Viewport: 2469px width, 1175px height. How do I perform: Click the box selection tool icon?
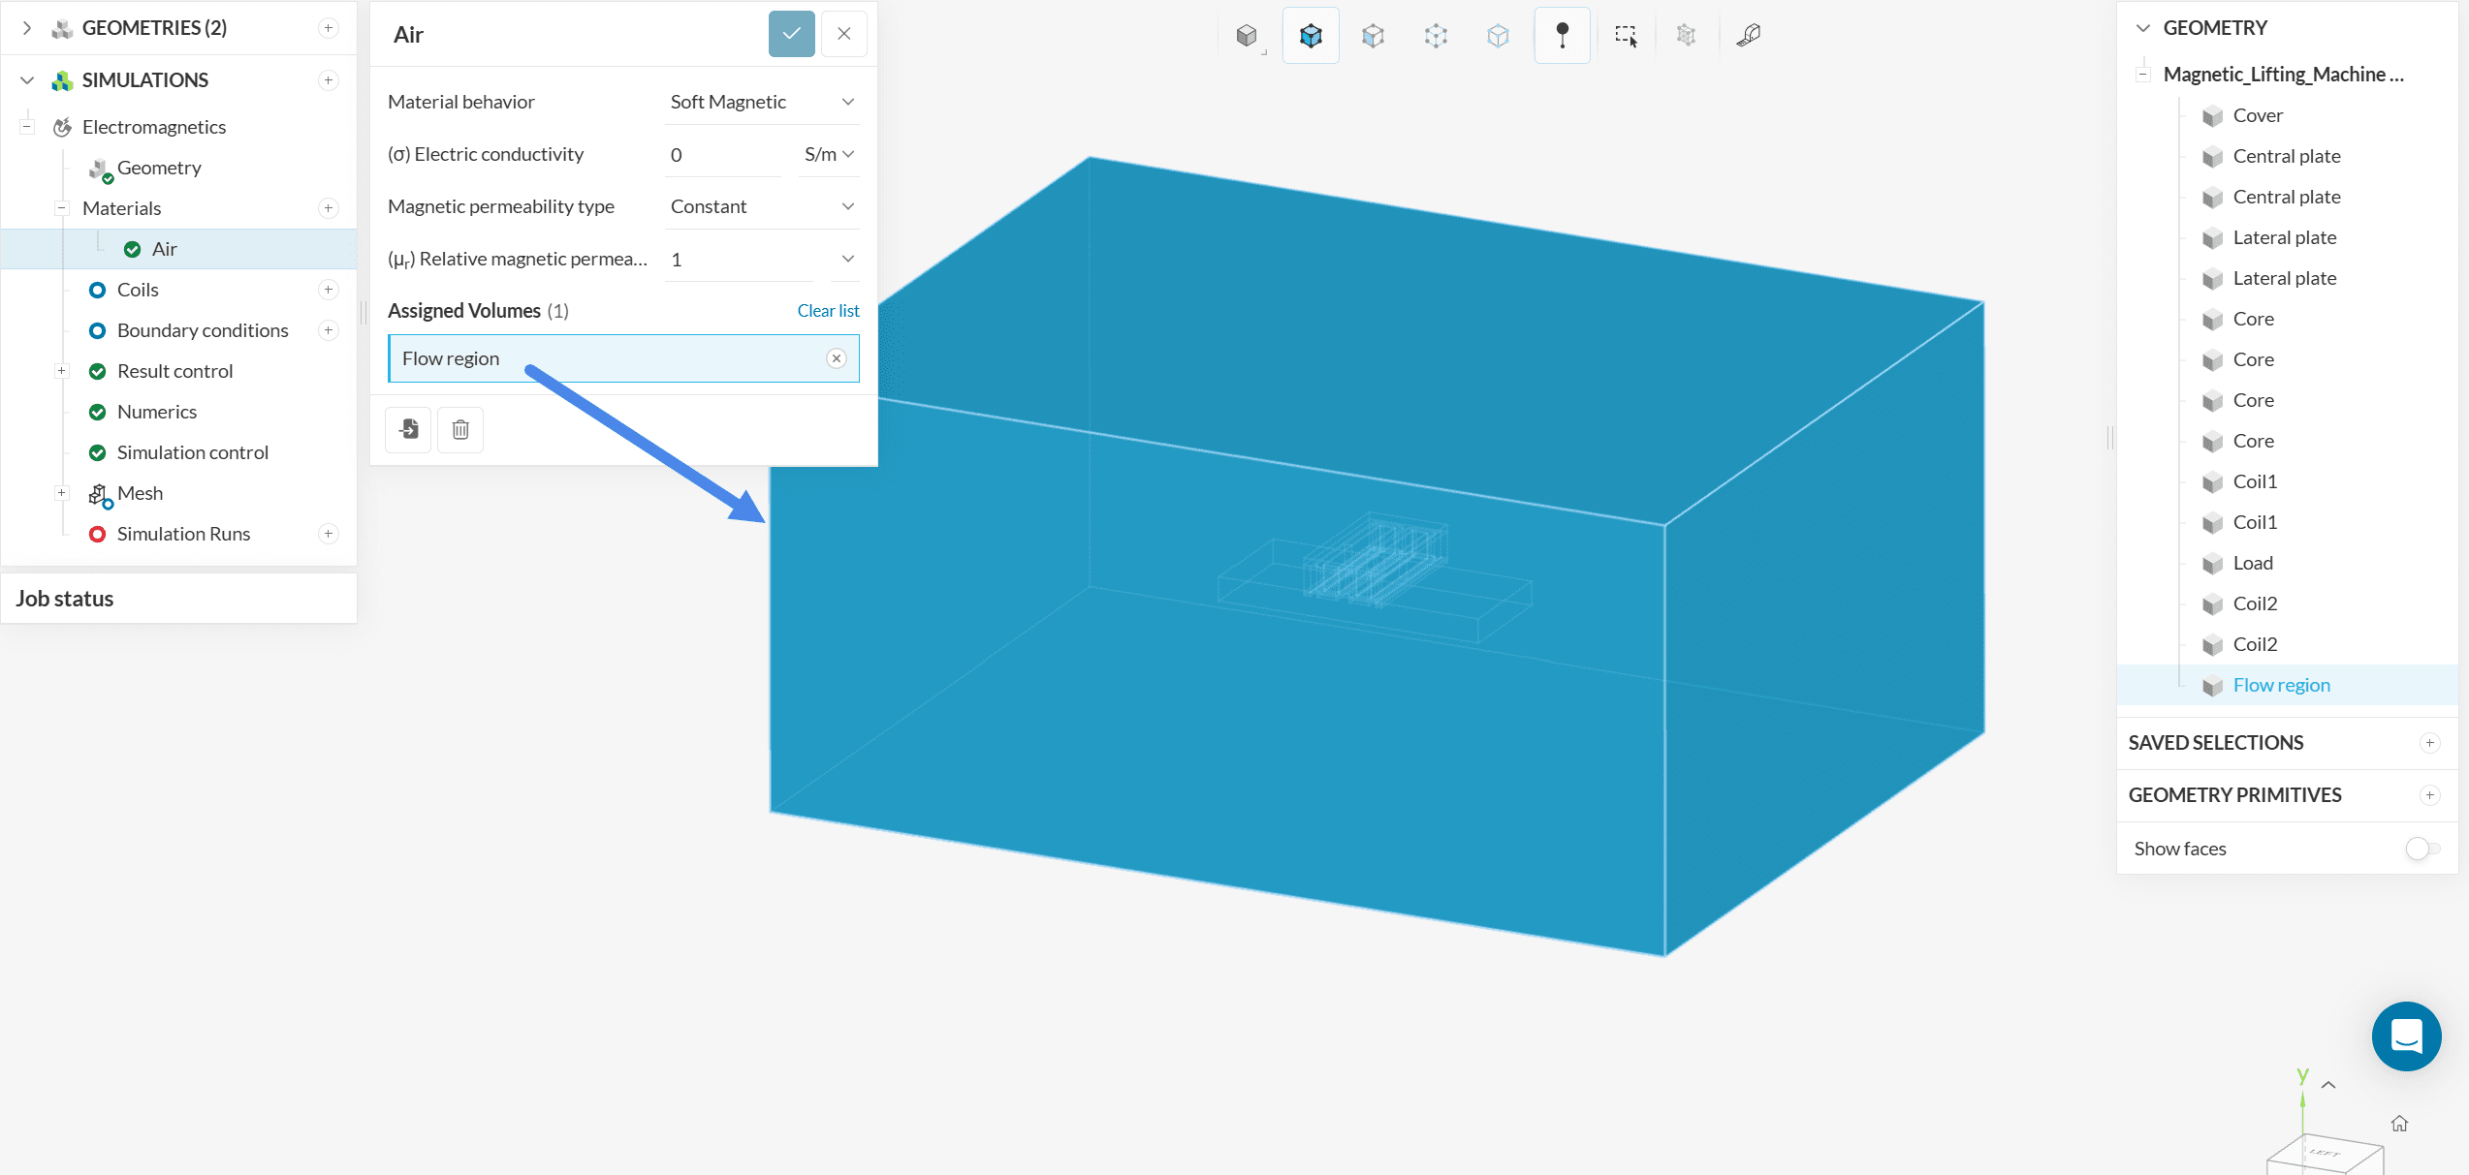point(1626,36)
